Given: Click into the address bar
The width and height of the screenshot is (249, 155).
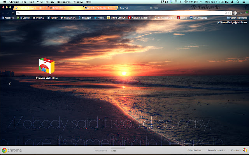Looking at the screenshot, I should click(x=117, y=13).
